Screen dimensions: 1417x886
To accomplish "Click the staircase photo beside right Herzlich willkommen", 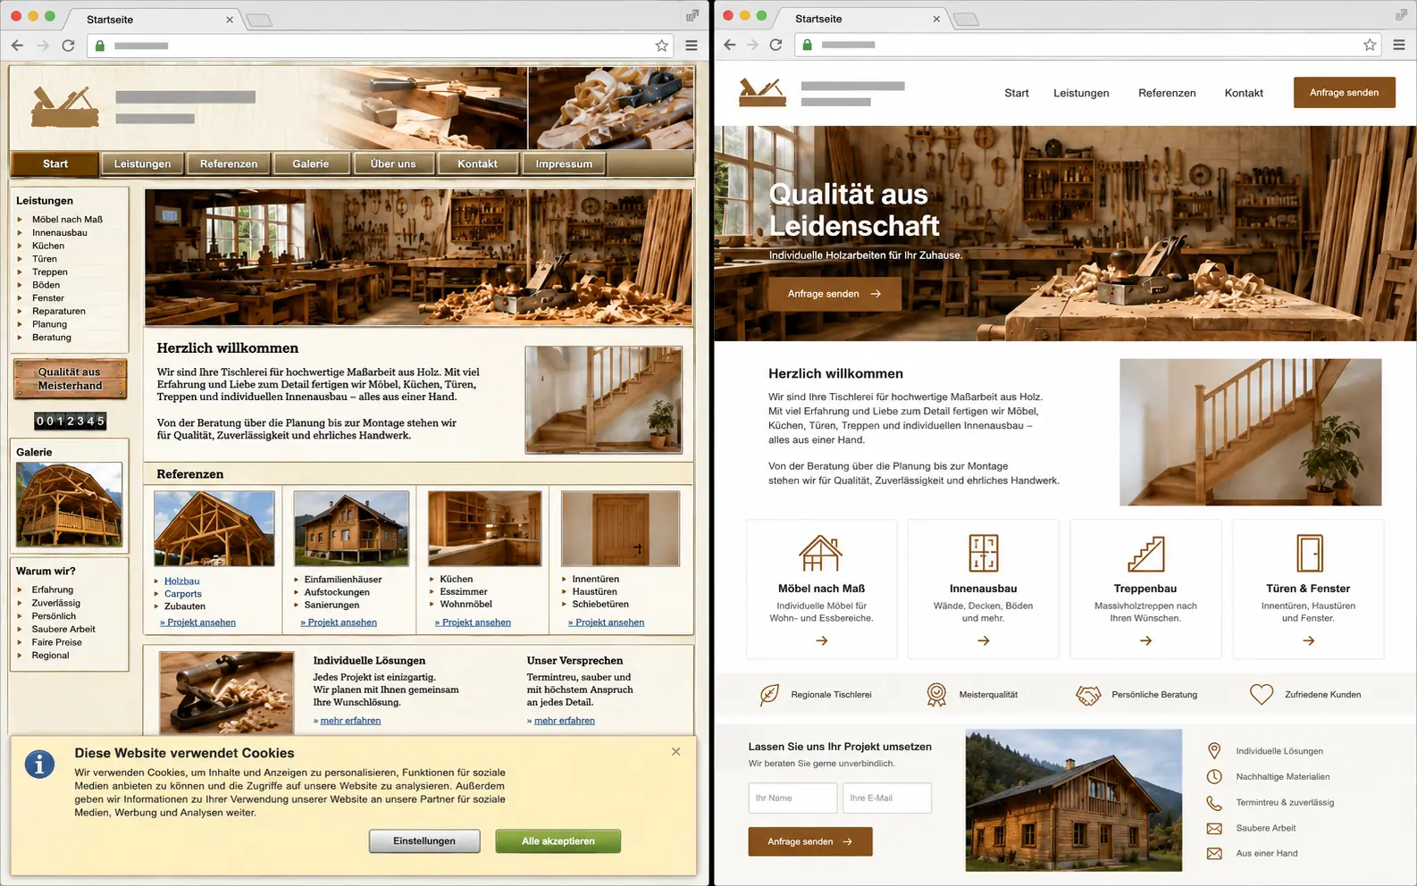I will 1250,432.
